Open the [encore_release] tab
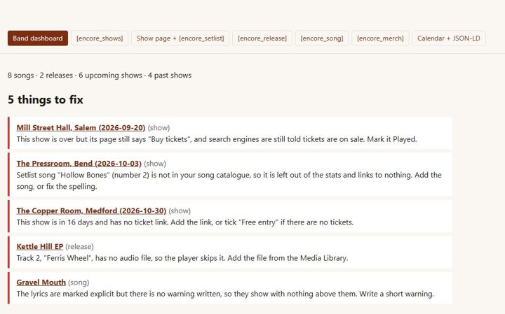Image resolution: width=505 pixels, height=314 pixels. click(262, 38)
